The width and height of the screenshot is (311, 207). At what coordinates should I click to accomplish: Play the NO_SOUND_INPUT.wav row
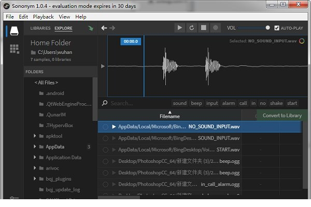114,127
